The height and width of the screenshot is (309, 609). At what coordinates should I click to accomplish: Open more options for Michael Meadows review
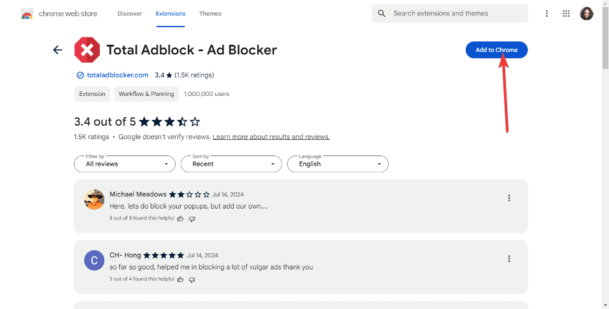tap(509, 198)
